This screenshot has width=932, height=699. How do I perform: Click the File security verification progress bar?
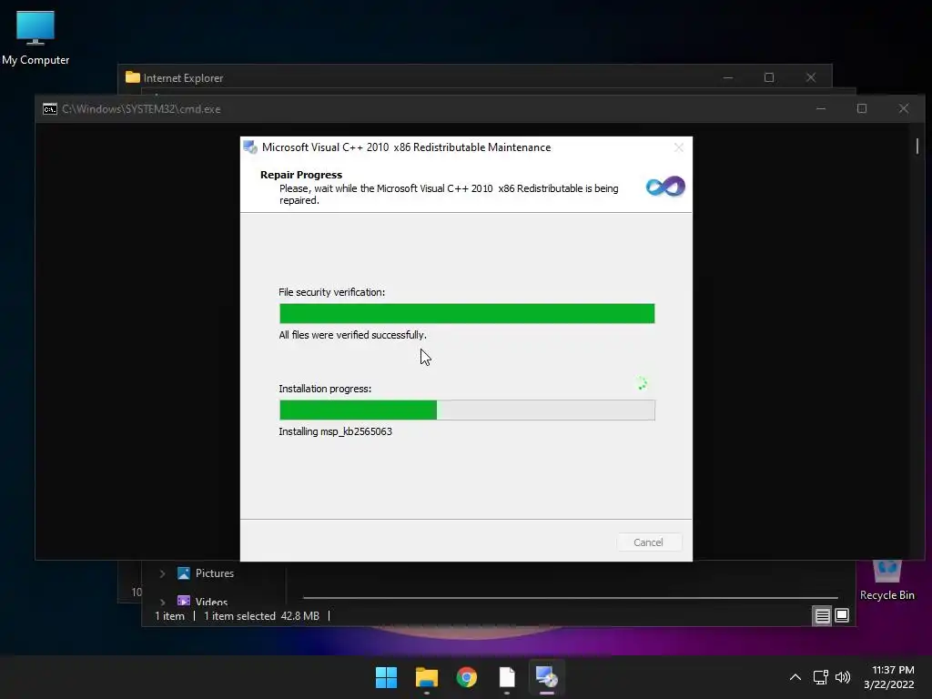pyautogui.click(x=467, y=313)
